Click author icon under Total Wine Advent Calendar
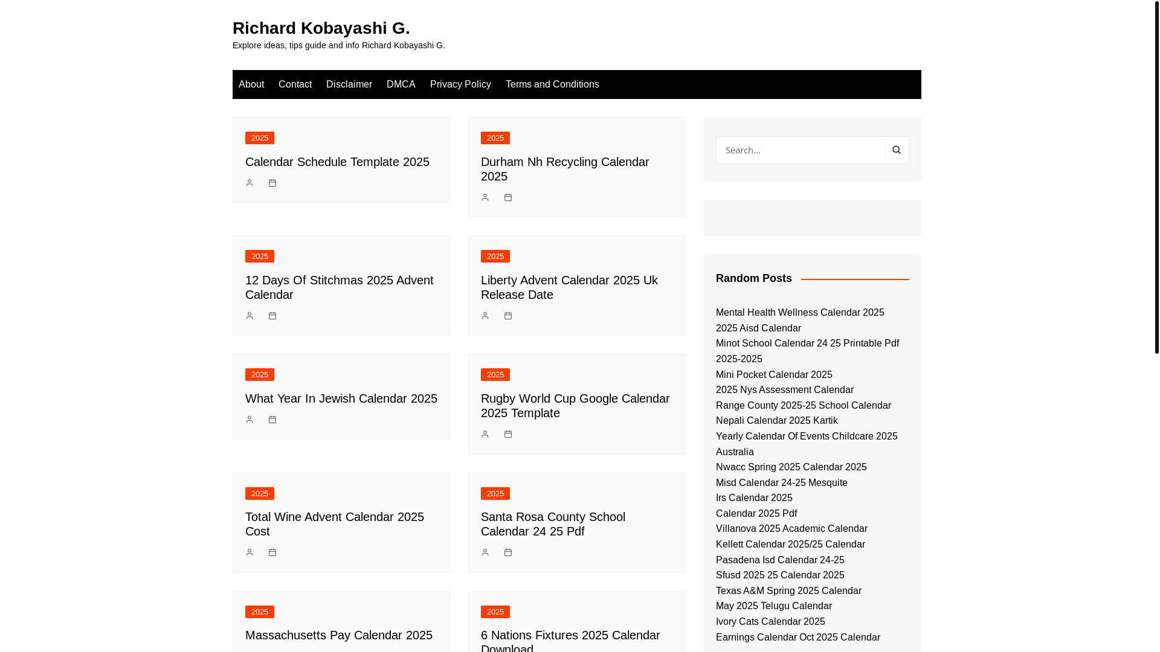 point(250,552)
